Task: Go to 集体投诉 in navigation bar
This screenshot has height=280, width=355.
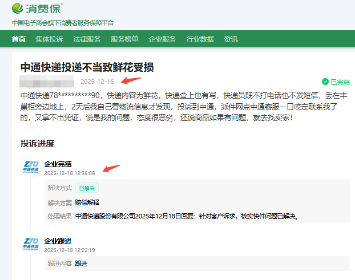Action: click(49, 39)
